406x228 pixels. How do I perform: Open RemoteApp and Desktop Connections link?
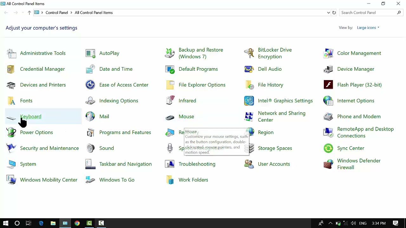tap(365, 132)
